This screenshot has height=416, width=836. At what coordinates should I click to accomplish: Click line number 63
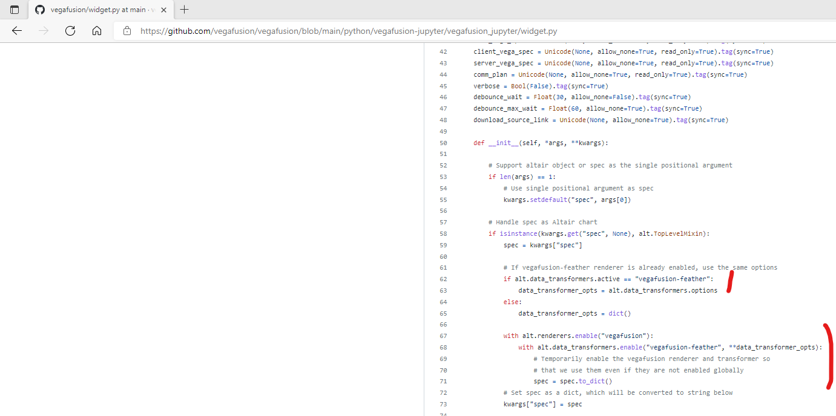tap(443, 290)
